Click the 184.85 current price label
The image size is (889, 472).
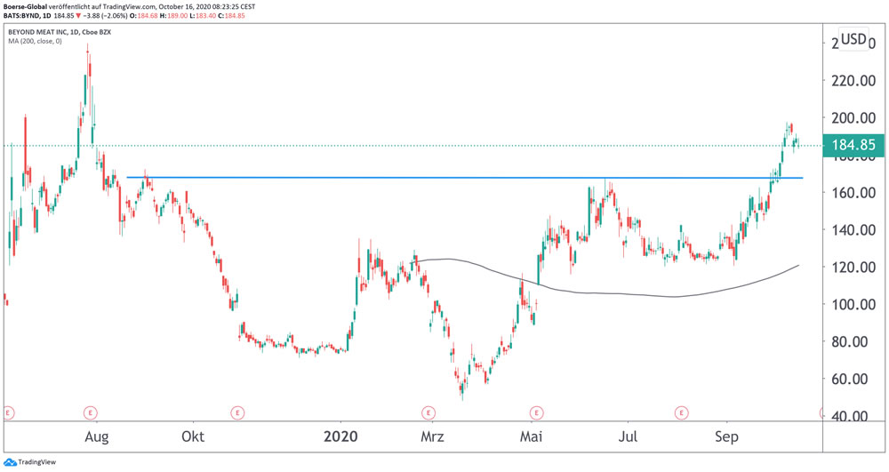853,145
